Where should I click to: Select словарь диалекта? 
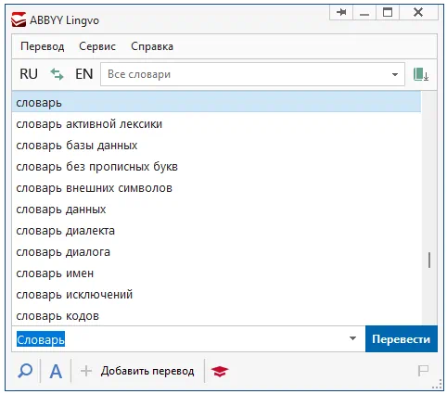[x=216, y=231]
